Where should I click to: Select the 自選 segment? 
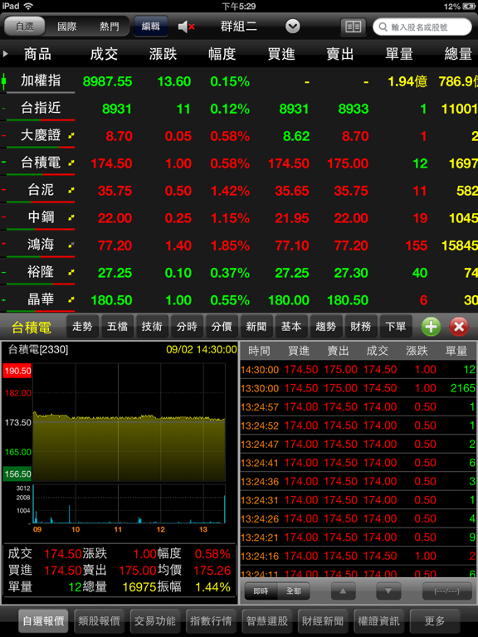[24, 27]
